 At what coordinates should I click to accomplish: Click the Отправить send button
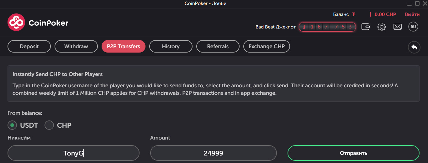point(353,153)
